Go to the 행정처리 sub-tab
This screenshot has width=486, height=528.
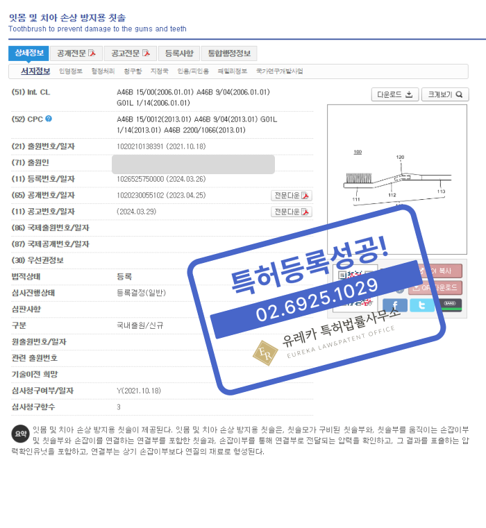[102, 71]
